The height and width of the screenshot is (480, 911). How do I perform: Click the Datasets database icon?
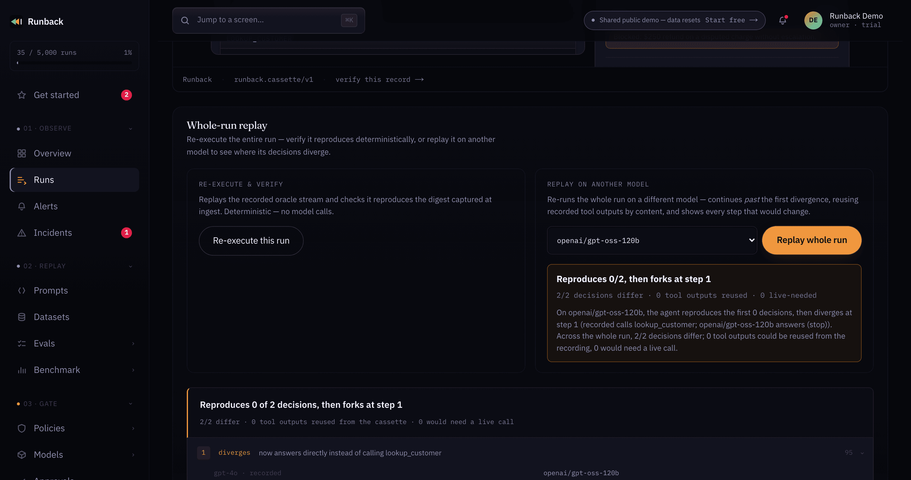[22, 317]
